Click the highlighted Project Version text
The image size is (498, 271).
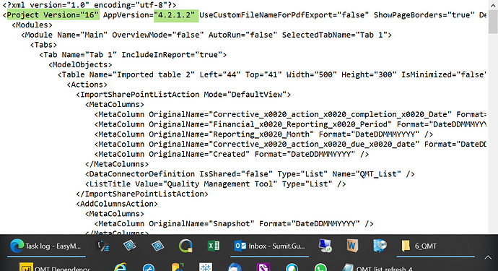coord(53,15)
